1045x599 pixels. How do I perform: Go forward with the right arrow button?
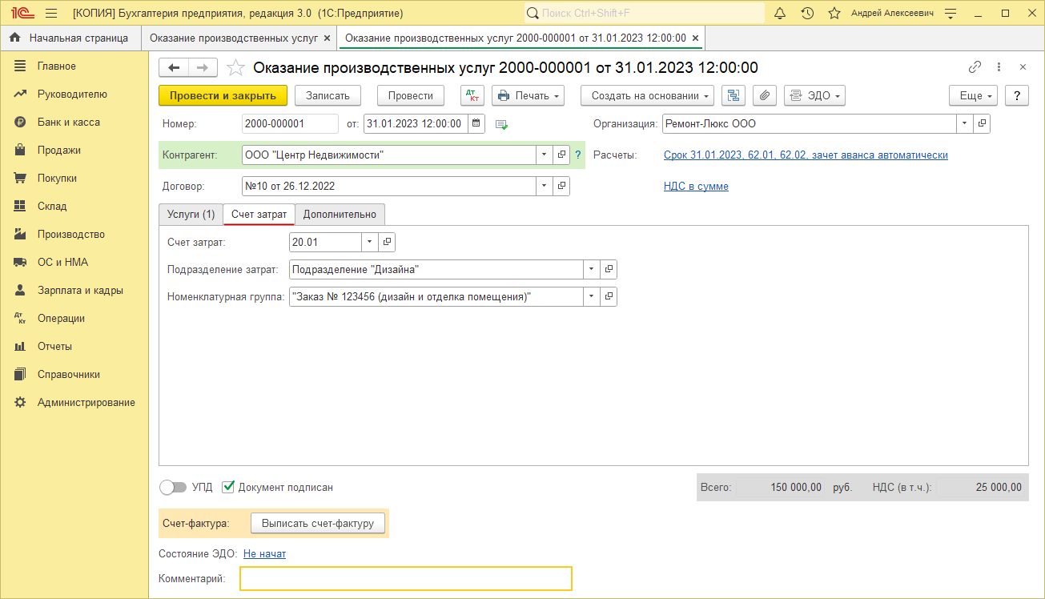point(203,68)
